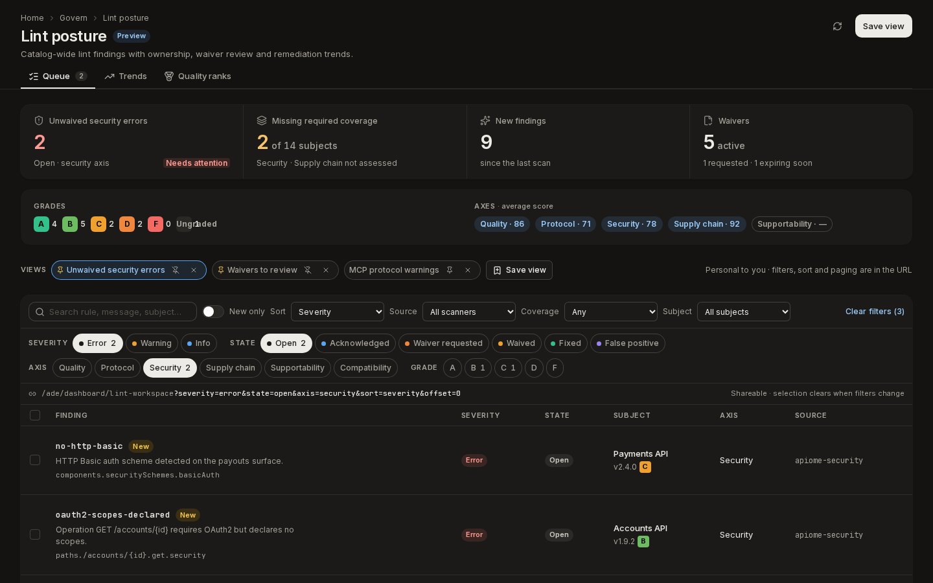Open the Accounts API subject

tap(640, 529)
